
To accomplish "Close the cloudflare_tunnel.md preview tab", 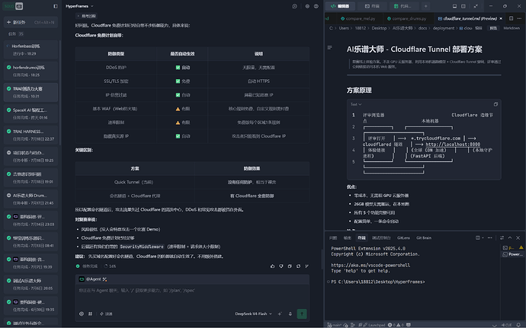I will [x=501, y=18].
